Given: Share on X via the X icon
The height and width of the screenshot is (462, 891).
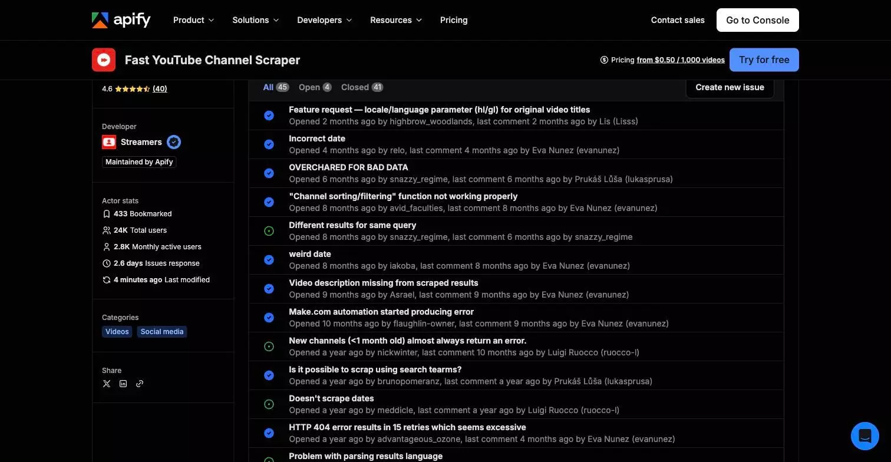Looking at the screenshot, I should tap(107, 384).
